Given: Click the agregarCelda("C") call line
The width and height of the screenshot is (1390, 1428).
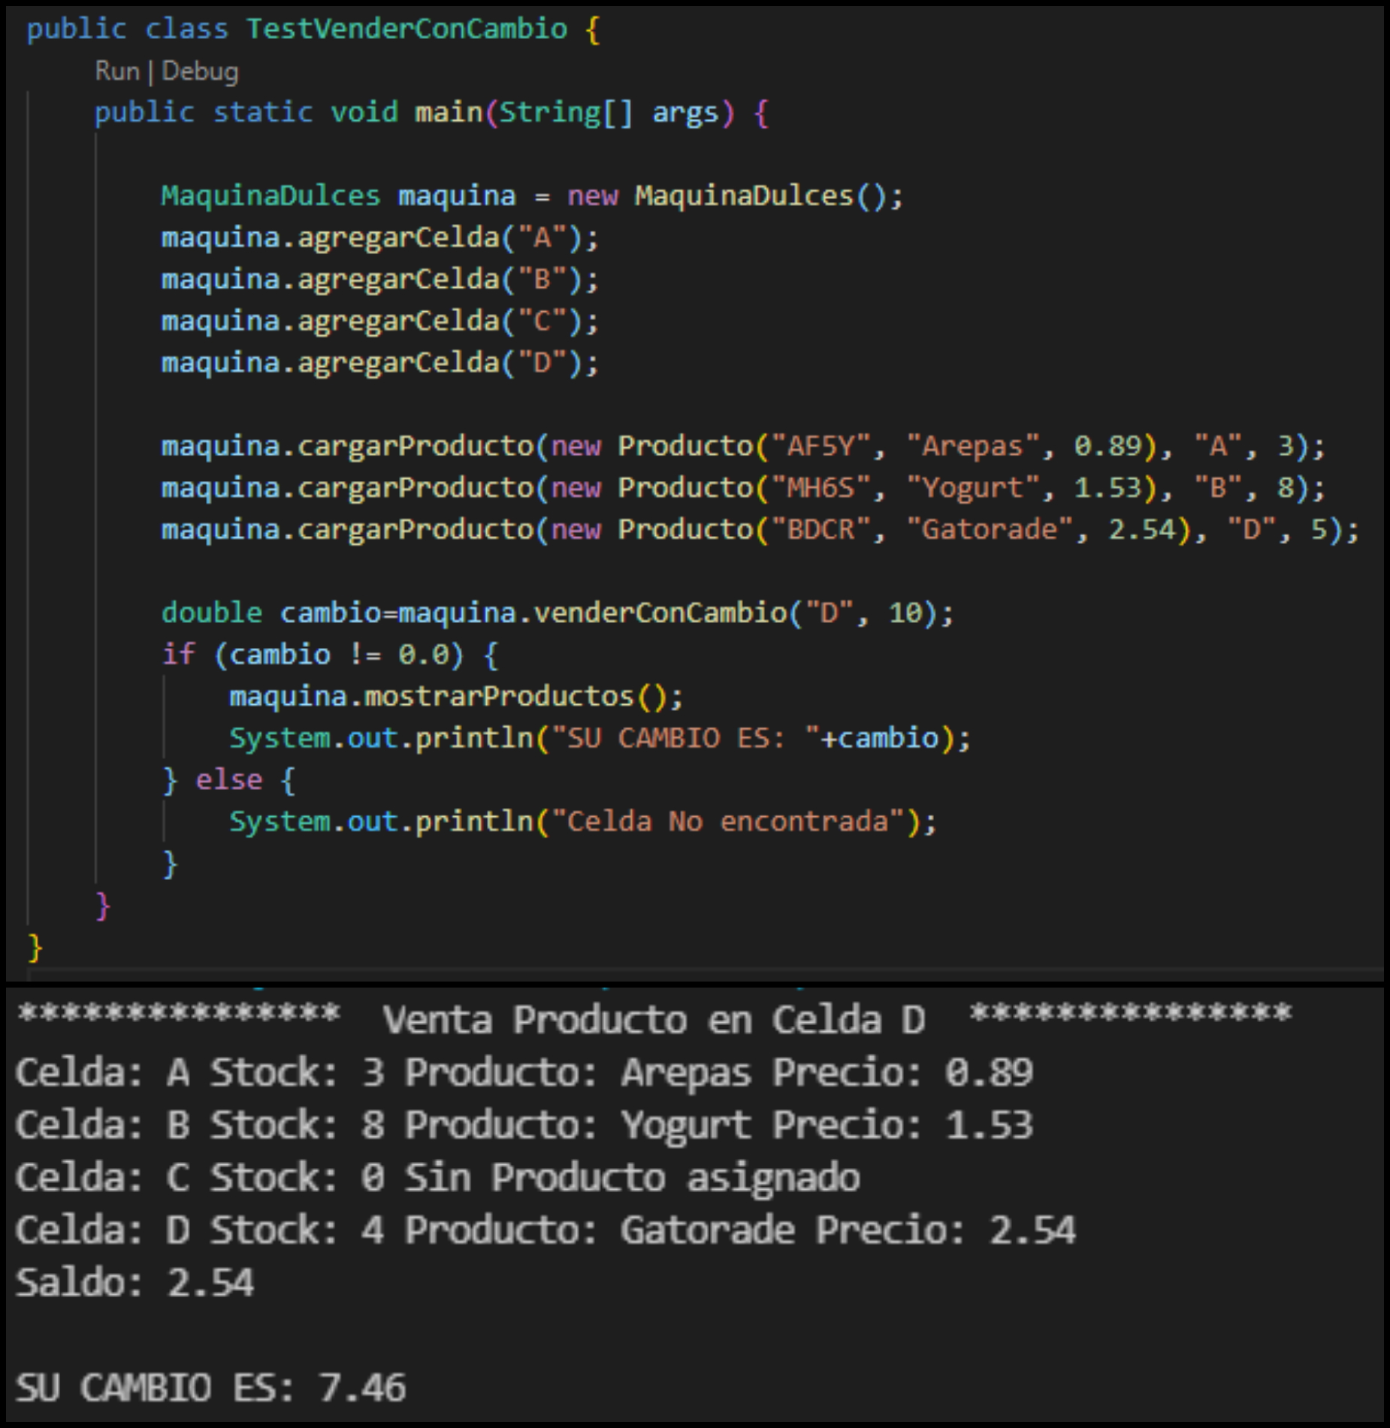Looking at the screenshot, I should 379,322.
